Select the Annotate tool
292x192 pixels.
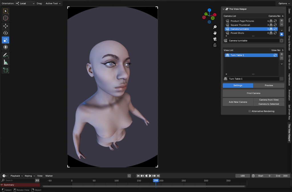(6, 55)
